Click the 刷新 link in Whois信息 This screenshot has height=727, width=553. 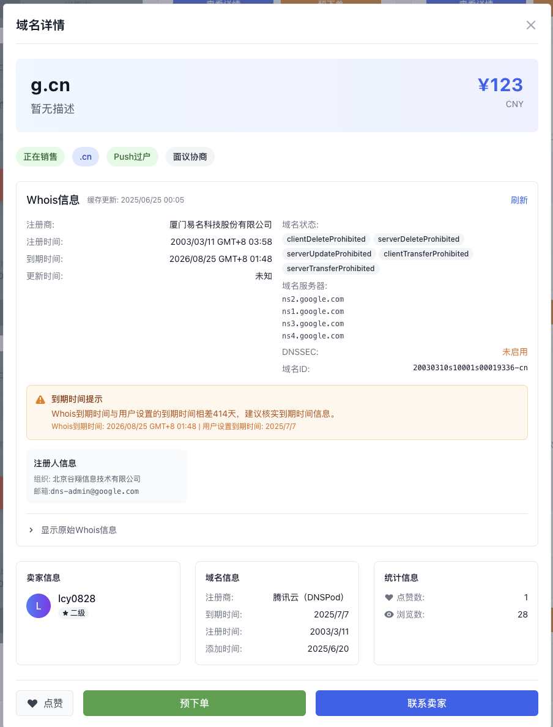pyautogui.click(x=519, y=200)
